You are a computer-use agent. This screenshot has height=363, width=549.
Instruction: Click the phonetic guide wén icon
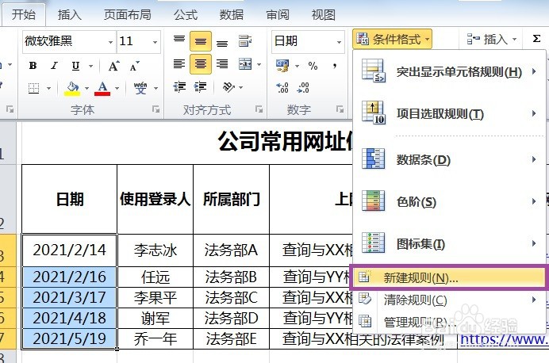[140, 88]
